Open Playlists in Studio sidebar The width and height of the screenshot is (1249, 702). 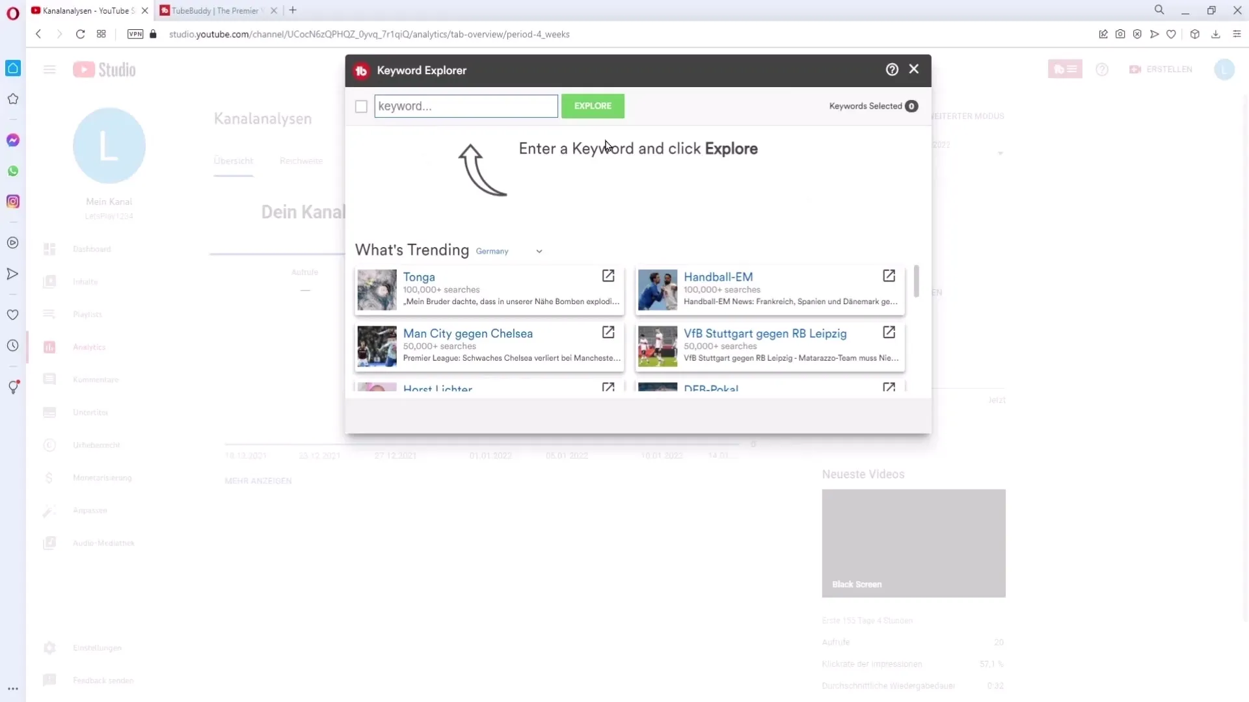click(87, 314)
